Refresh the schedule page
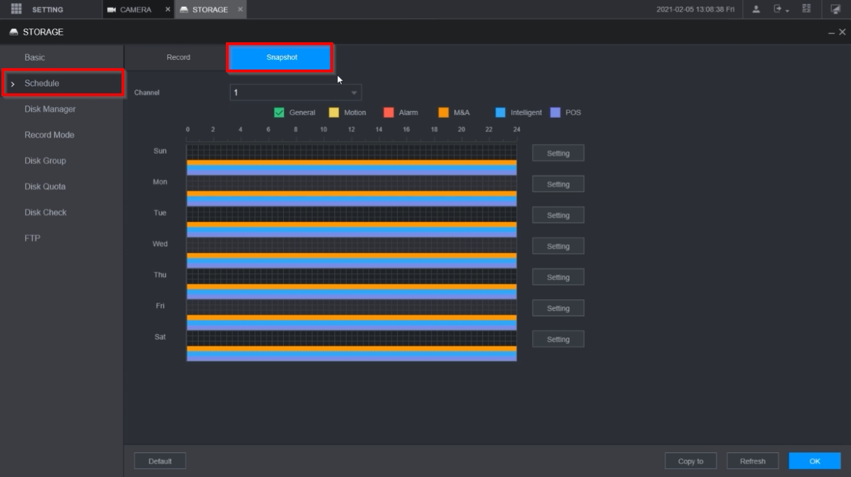The image size is (851, 477). point(753,461)
